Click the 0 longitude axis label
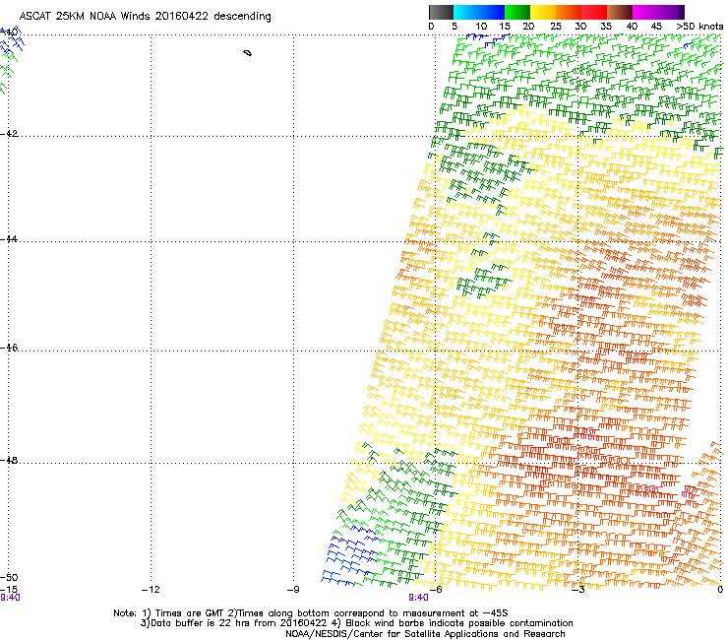 tap(720, 590)
